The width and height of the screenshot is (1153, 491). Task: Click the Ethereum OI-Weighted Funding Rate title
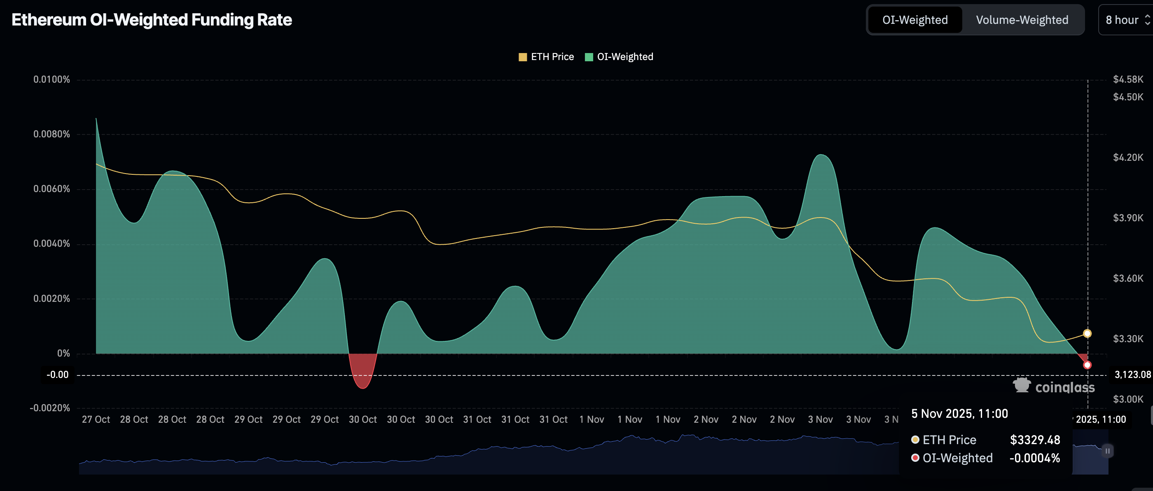click(x=152, y=20)
